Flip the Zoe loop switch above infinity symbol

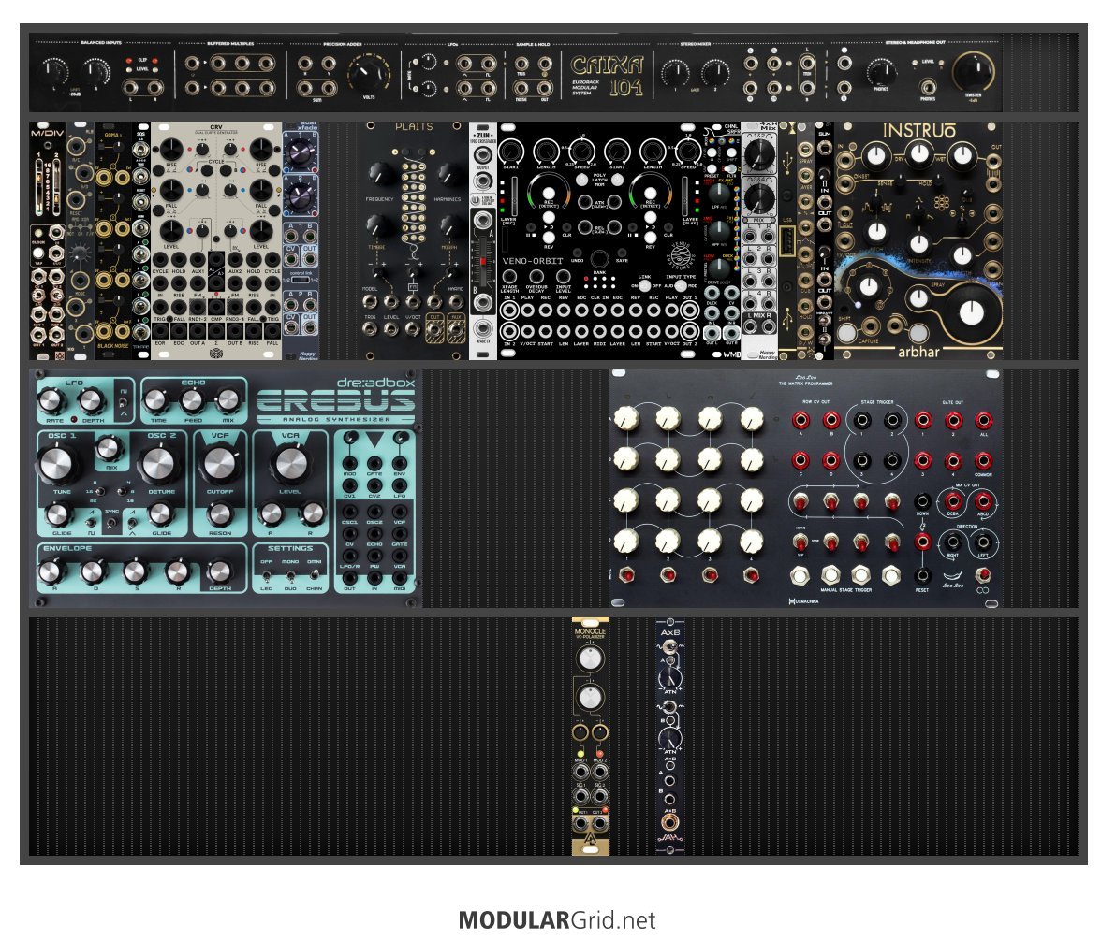pos(983,574)
